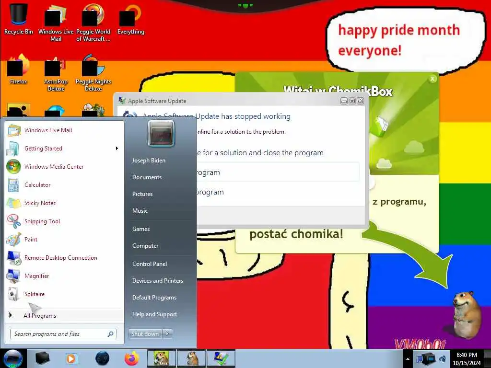Open Getting Started in Start menu
491x368 pixels.
click(64, 149)
